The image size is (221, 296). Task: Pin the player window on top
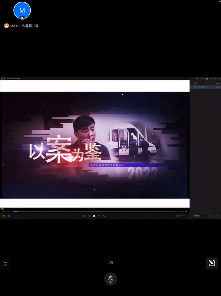click(197, 78)
